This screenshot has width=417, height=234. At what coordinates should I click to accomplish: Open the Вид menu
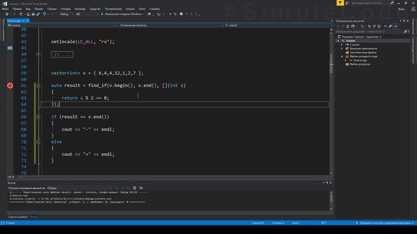28,8
